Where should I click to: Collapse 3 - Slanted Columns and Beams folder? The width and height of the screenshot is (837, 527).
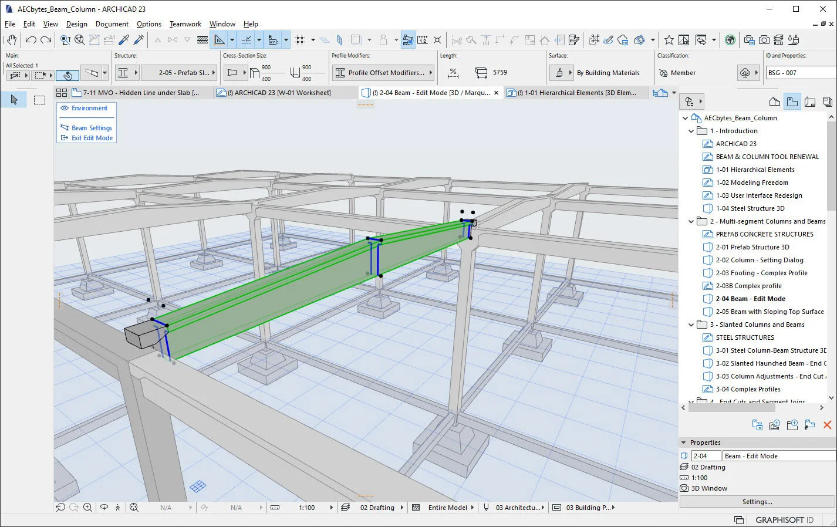pos(691,325)
